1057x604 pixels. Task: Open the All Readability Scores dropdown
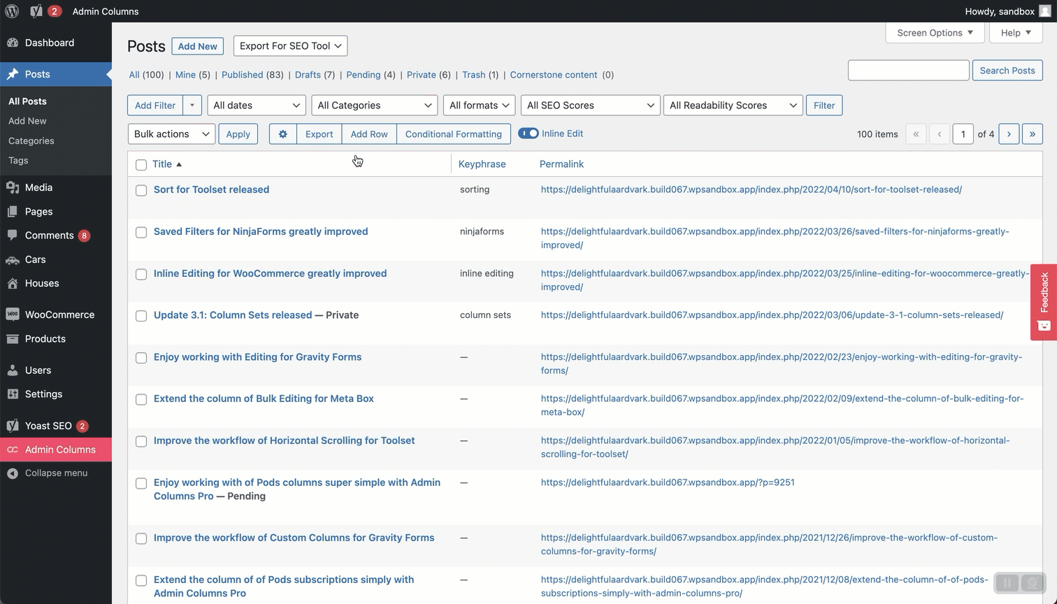(x=733, y=106)
